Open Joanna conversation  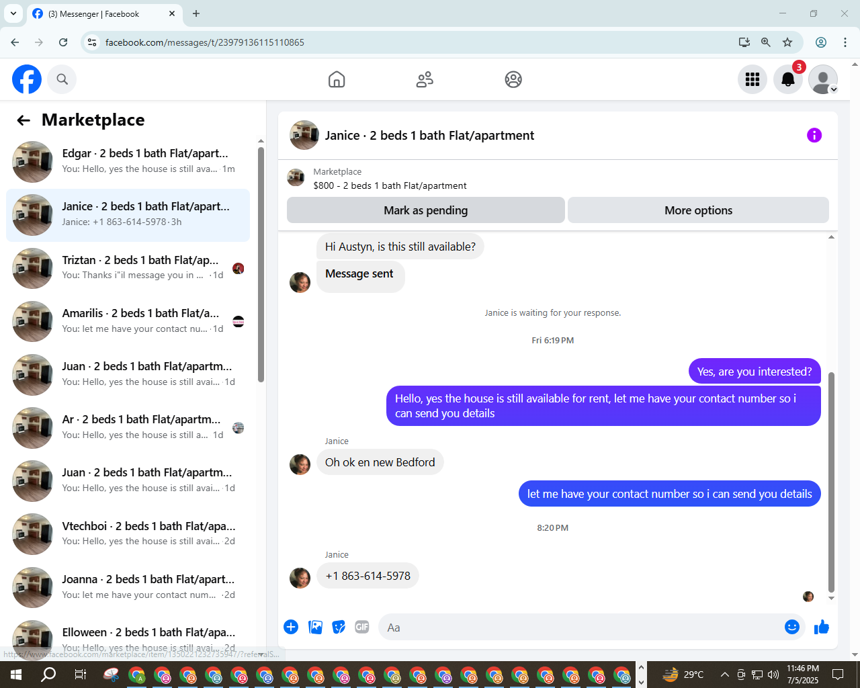point(128,587)
